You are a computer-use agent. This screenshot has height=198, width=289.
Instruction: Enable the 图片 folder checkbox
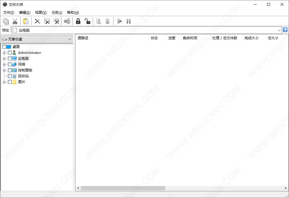tap(10, 82)
